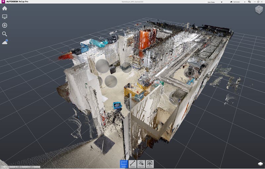
Task: Open the RealView tool
Action: (x=150, y=164)
